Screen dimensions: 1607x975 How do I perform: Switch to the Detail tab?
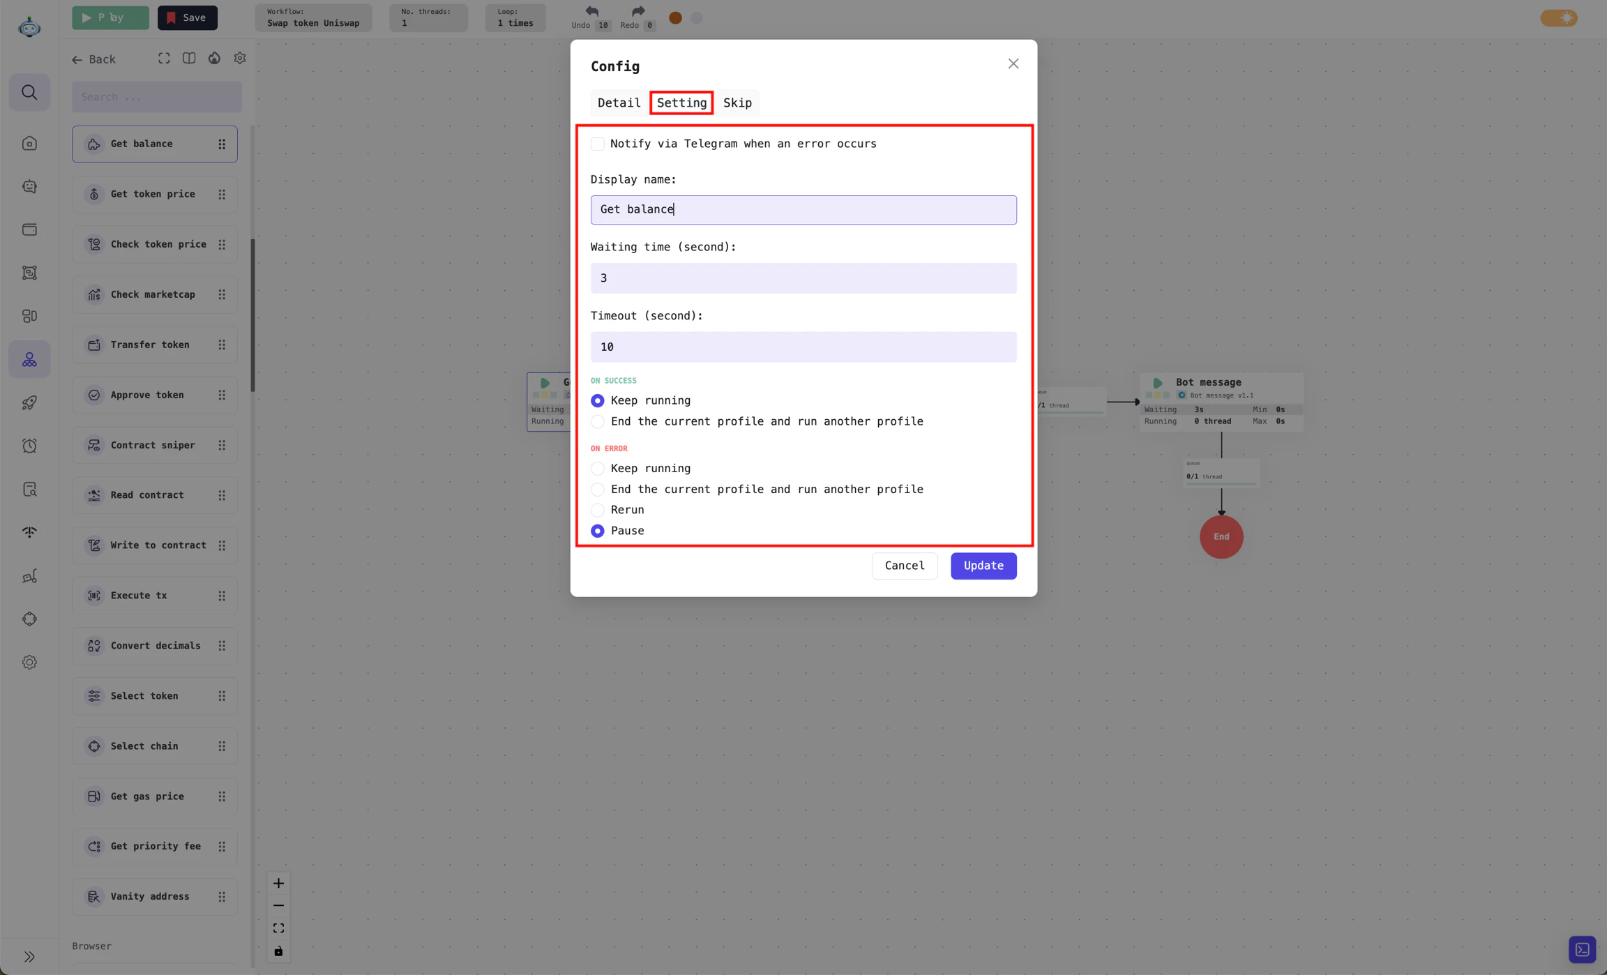click(x=618, y=103)
